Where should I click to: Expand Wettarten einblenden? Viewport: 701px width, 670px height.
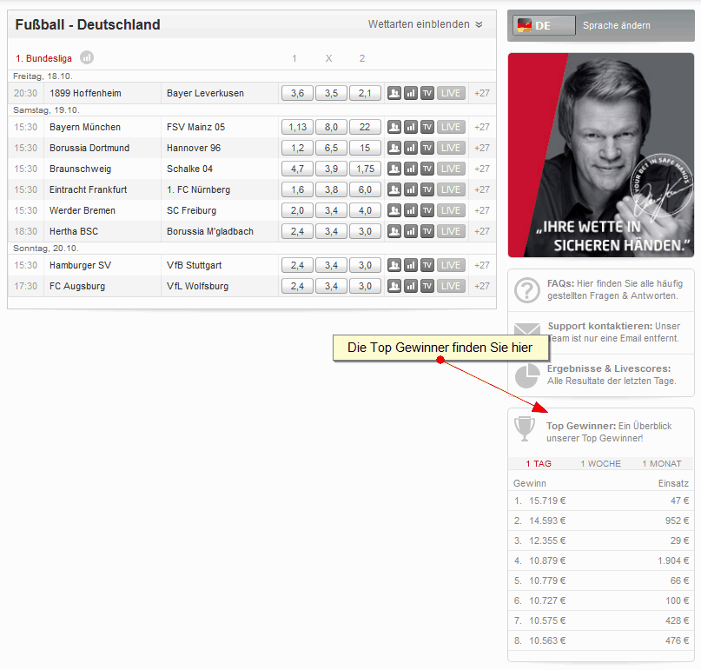[x=425, y=24]
